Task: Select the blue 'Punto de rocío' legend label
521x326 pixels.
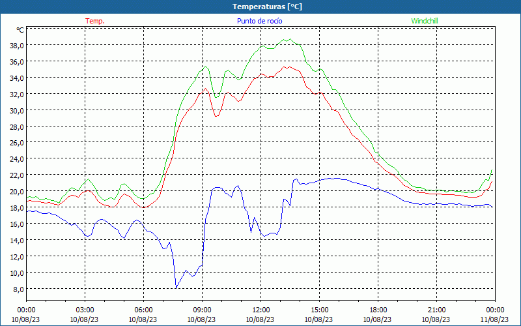Action: point(259,21)
